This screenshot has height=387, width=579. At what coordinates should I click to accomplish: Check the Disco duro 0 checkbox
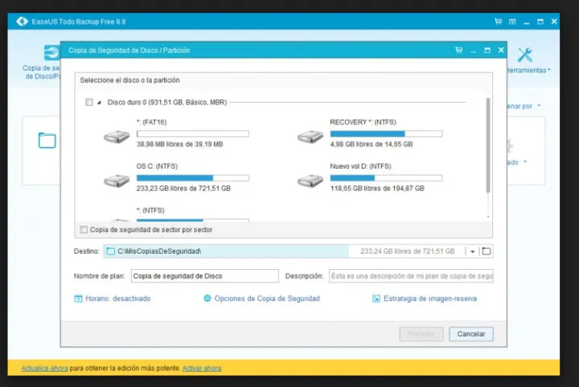(89, 102)
